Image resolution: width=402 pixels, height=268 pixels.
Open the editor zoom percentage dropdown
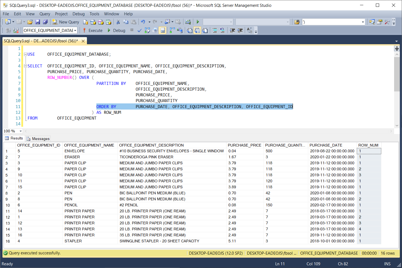coord(20,131)
